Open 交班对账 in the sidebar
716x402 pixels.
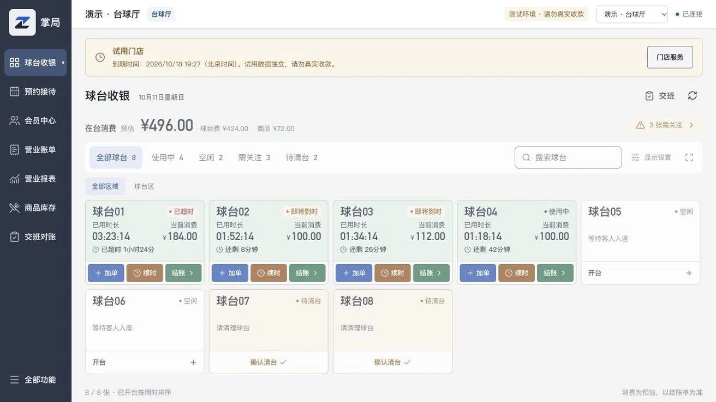click(35, 237)
